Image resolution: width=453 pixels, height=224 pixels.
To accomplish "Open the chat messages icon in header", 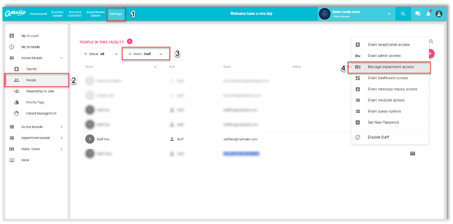I will 418,14.
